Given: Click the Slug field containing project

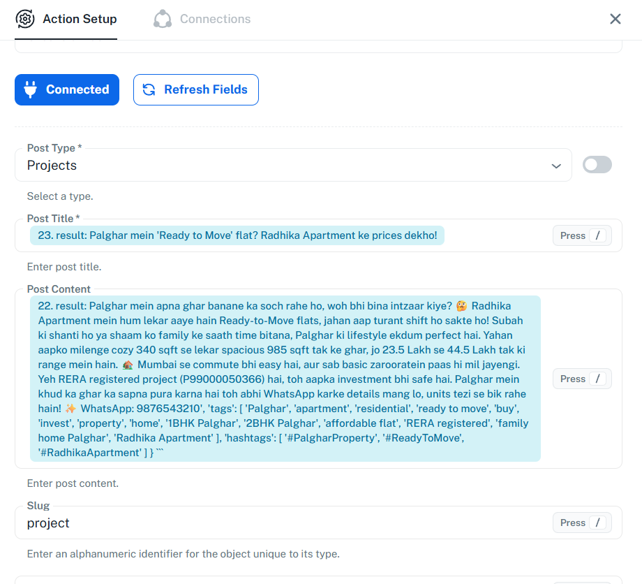Looking at the screenshot, I should pyautogui.click(x=318, y=523).
